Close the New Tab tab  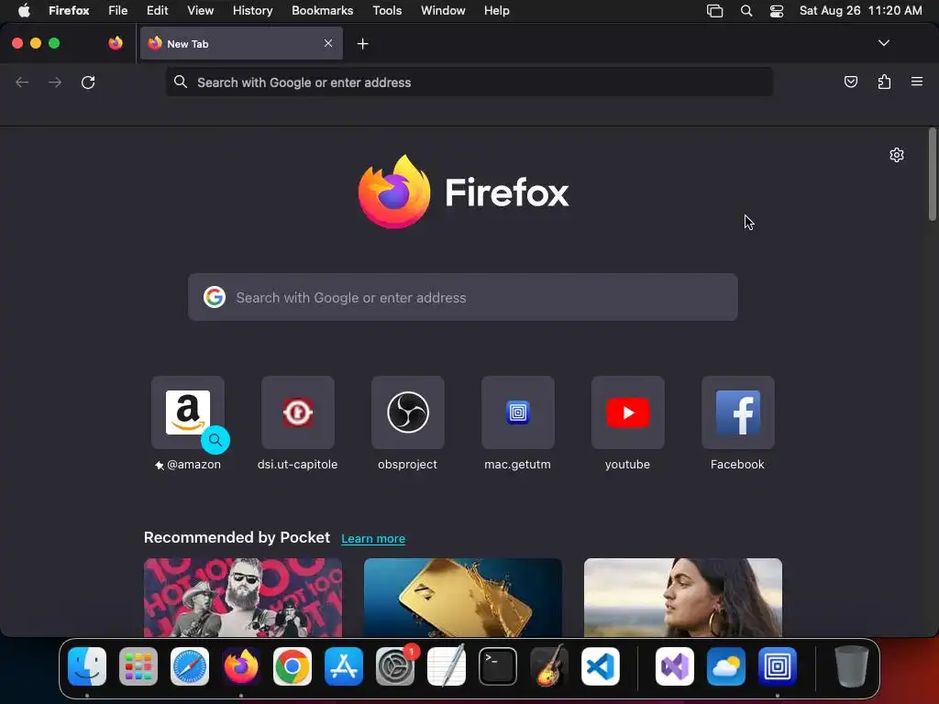pyautogui.click(x=328, y=43)
